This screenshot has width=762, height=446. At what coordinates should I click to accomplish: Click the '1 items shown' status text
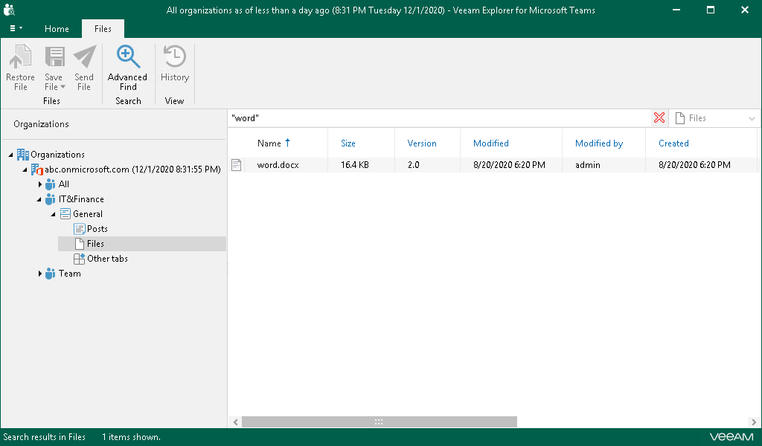[x=131, y=437]
